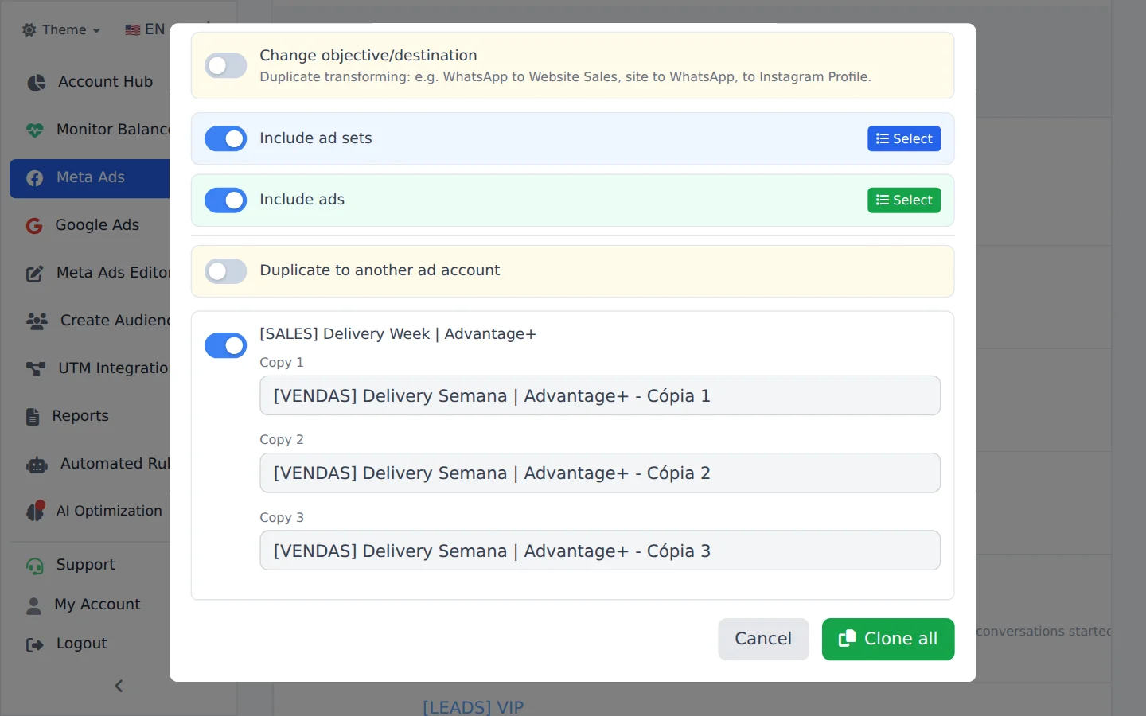Click the Meta Ads Facebook icon
The image size is (1146, 716).
35,178
